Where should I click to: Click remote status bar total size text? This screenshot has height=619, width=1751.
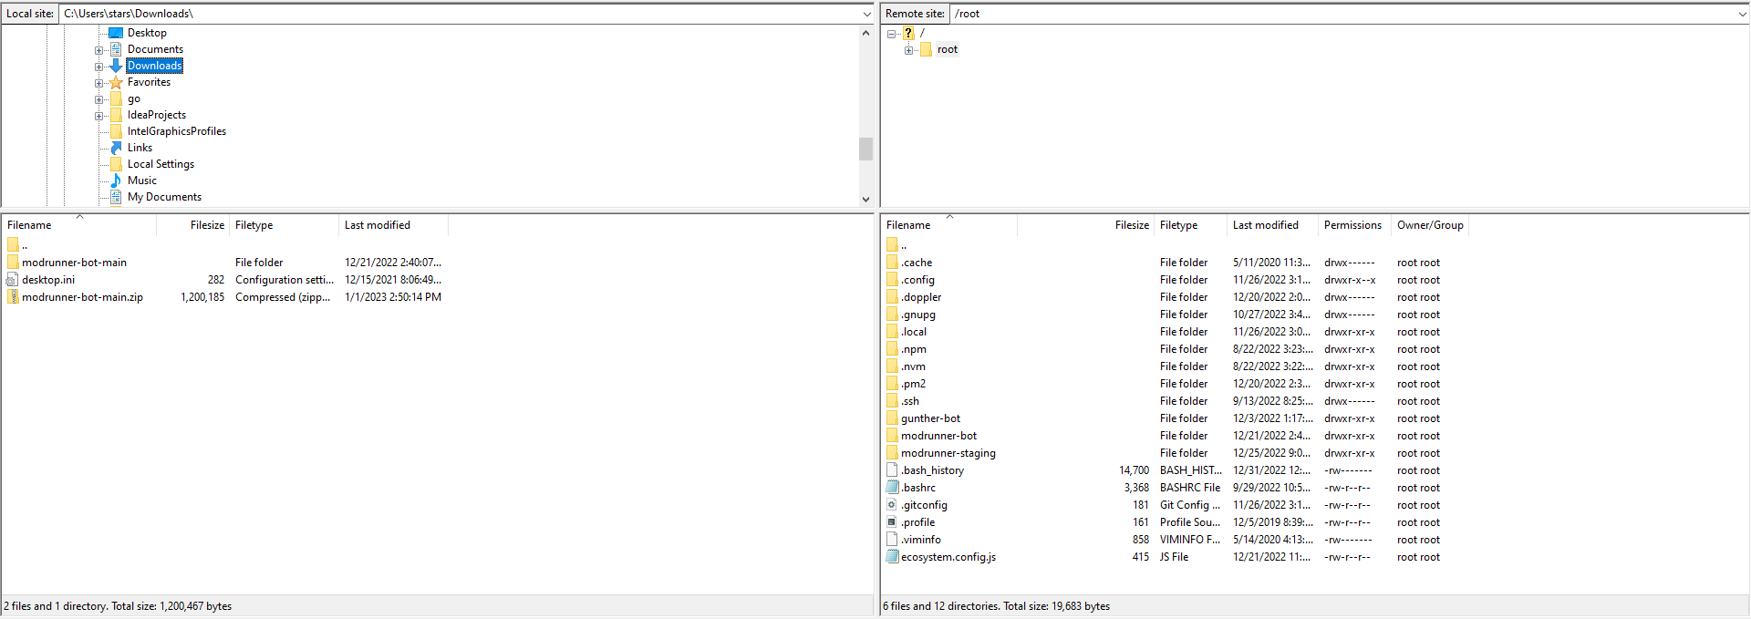(1056, 606)
